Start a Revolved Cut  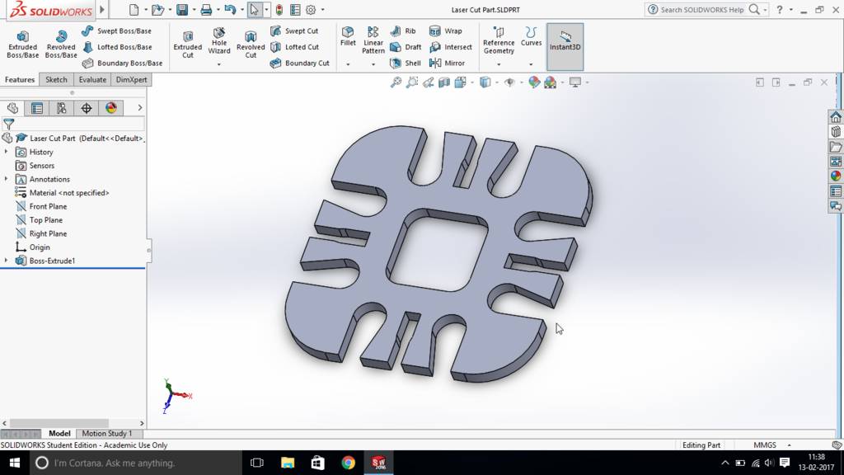[x=251, y=44]
